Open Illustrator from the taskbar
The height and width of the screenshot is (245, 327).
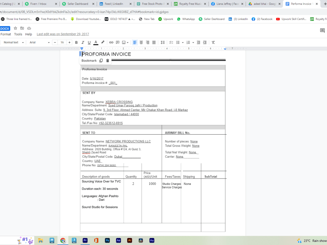tap(129, 240)
